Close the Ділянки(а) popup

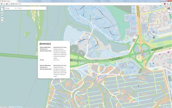[69, 42]
